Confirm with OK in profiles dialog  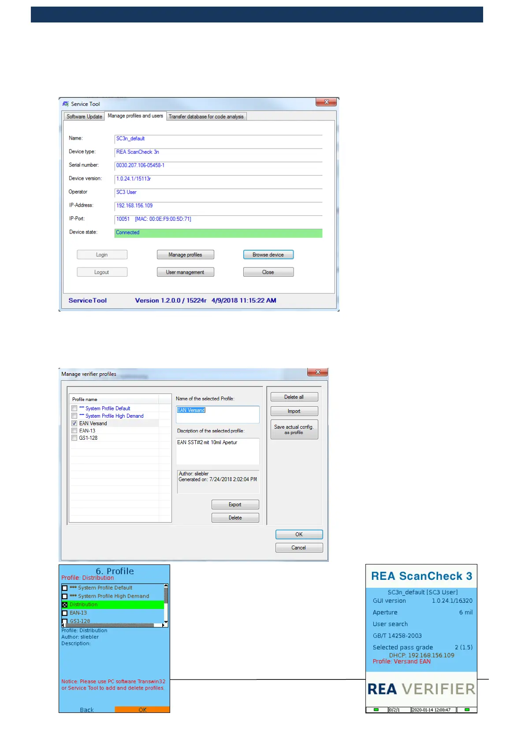point(299,534)
